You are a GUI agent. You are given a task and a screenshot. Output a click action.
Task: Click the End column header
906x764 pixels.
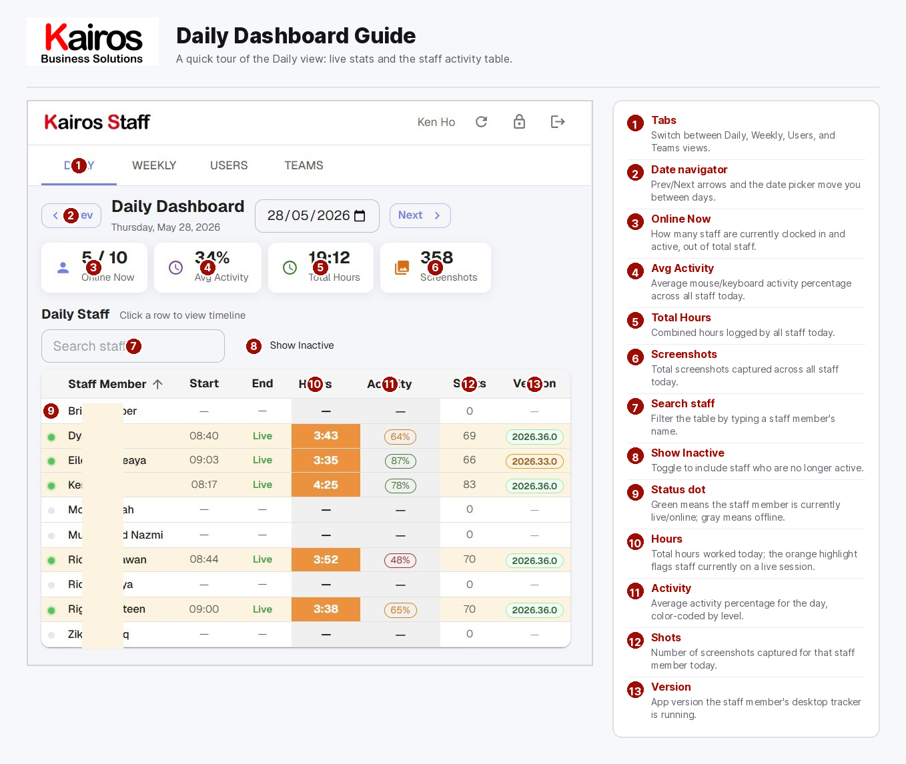(x=262, y=383)
